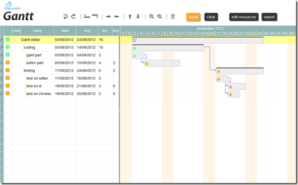Click the Teamwork logo
Image resolution: width=298 pixels, height=185 pixels.
12,6
